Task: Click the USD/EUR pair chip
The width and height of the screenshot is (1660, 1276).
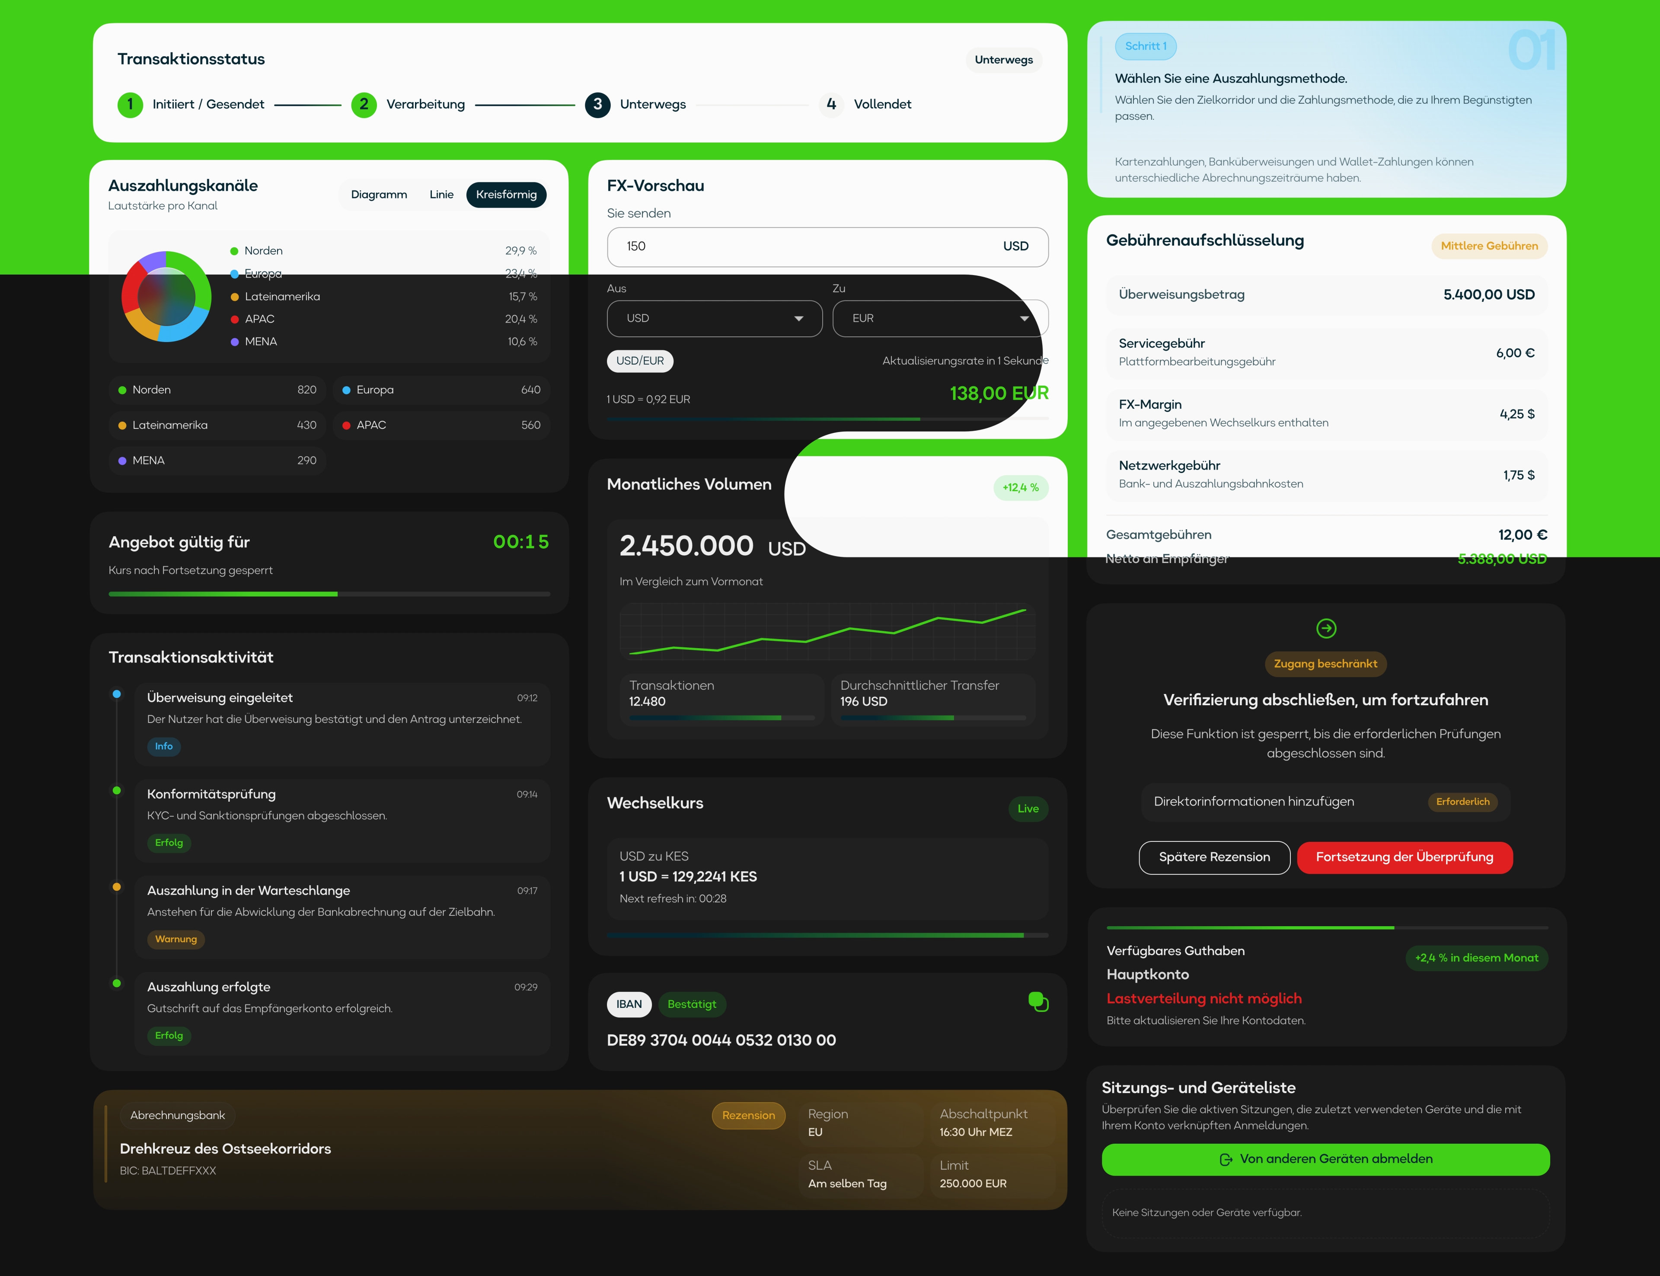Action: pyautogui.click(x=640, y=361)
